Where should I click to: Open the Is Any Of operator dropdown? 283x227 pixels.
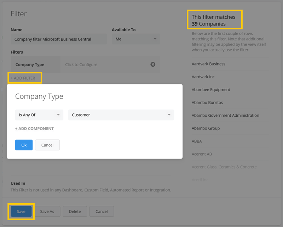click(x=39, y=115)
